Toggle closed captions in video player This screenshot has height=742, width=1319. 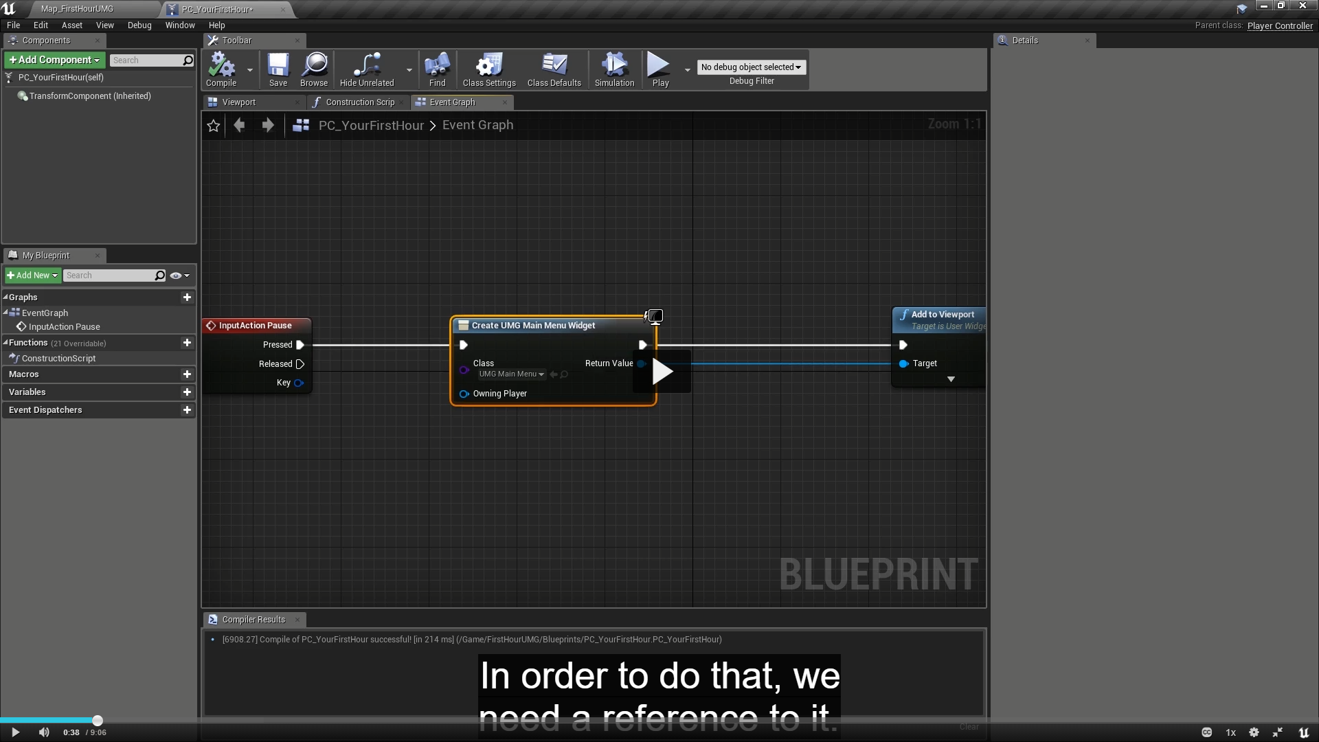pyautogui.click(x=1206, y=732)
